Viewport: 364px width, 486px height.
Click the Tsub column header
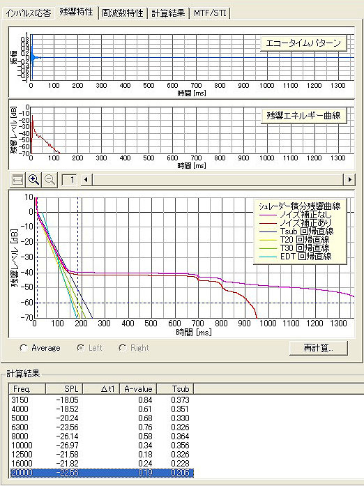176,388
